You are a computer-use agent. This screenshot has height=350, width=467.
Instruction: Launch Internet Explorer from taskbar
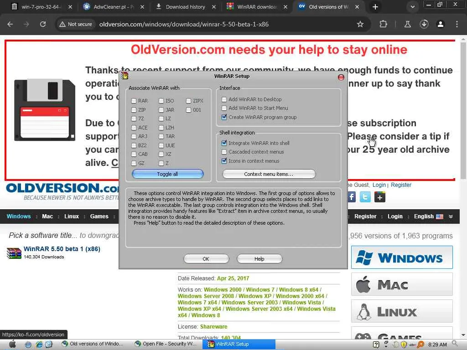pyautogui.click(x=39, y=345)
